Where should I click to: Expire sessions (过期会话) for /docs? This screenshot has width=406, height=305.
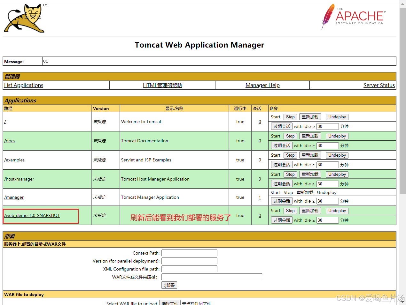[x=282, y=145]
